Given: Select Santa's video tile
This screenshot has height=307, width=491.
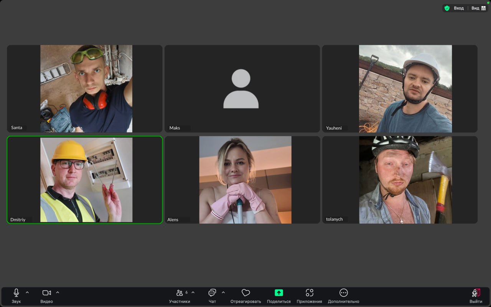Looking at the screenshot, I should coord(85,89).
